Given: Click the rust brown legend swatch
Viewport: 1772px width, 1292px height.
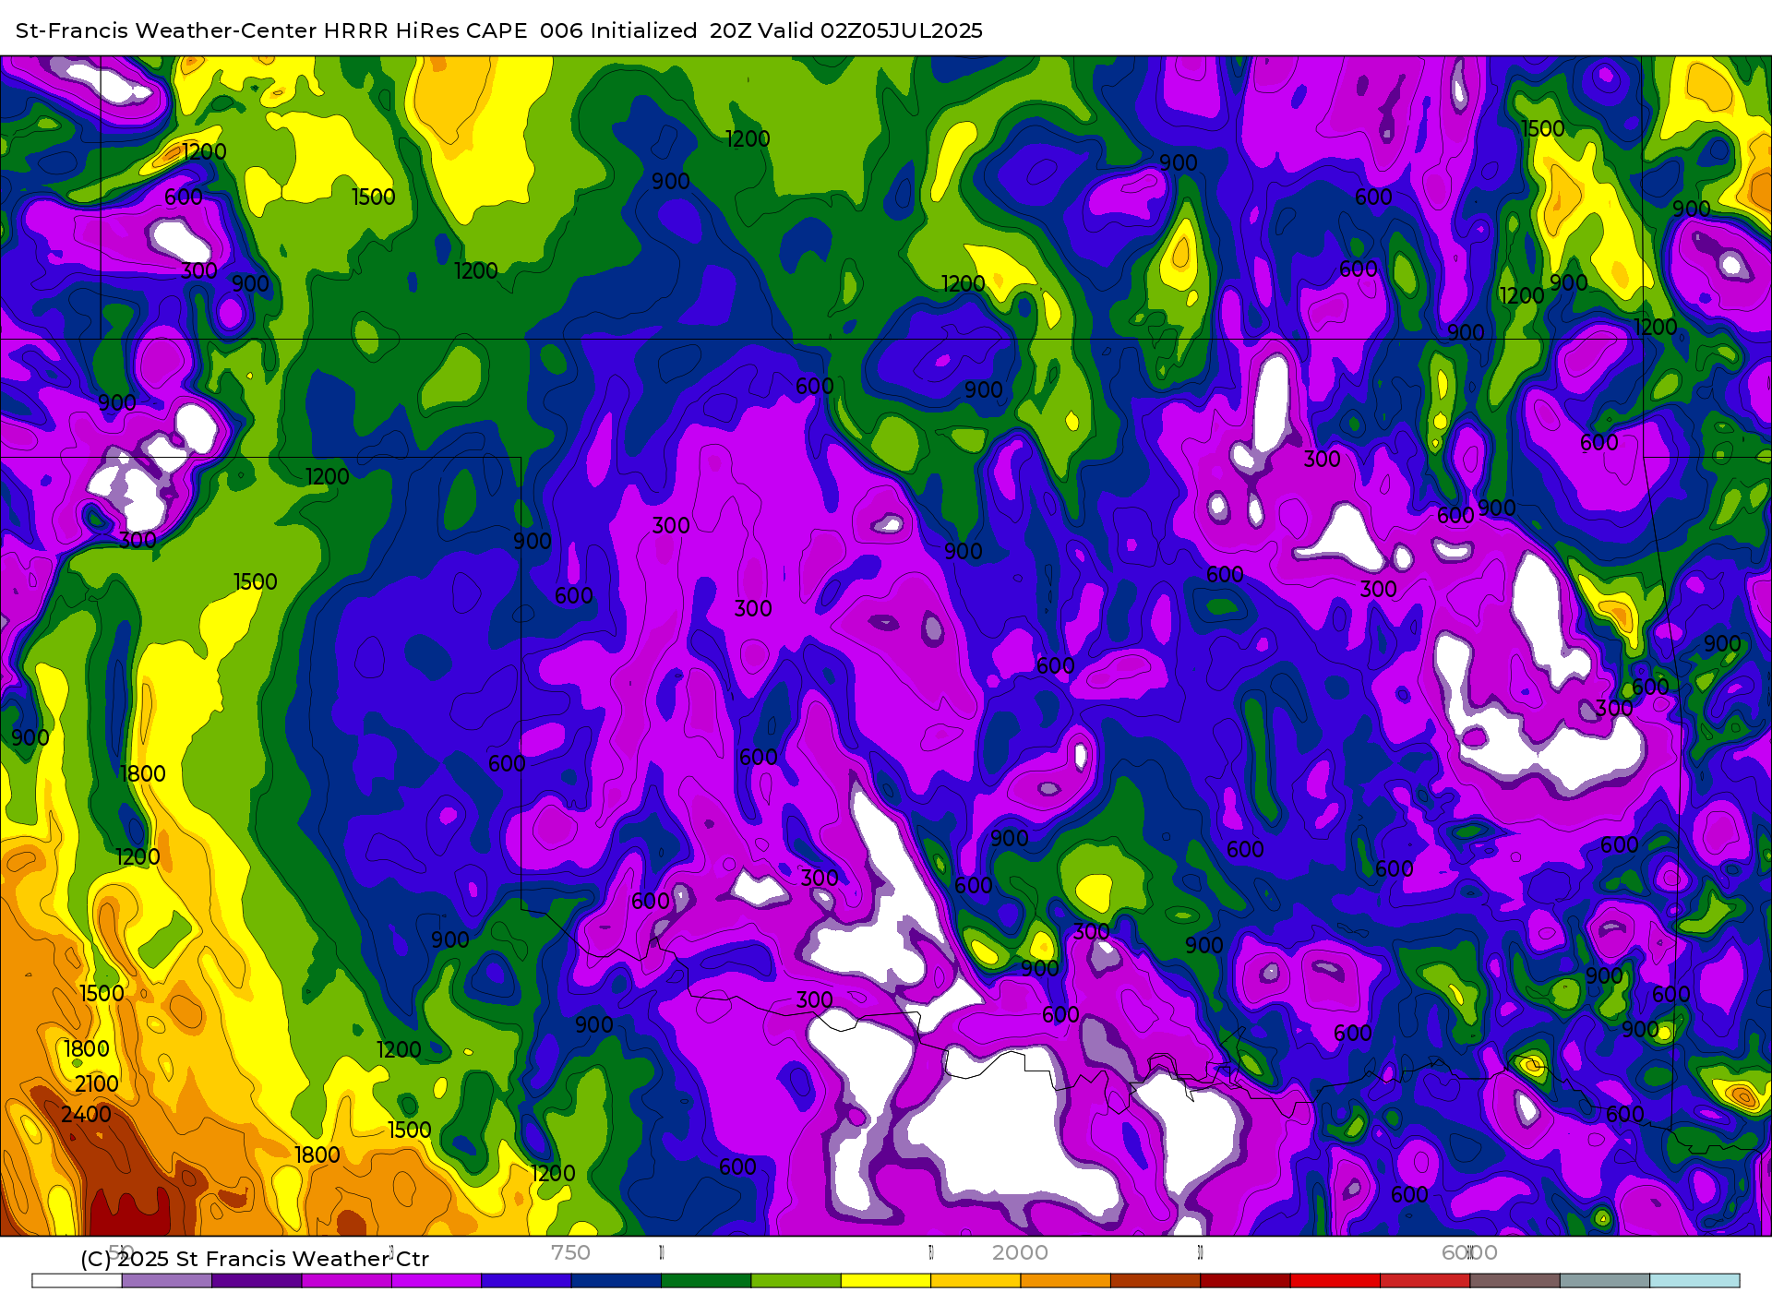Looking at the screenshot, I should pyautogui.click(x=1155, y=1281).
